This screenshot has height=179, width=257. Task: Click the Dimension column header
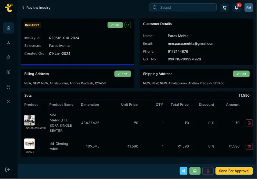[x=90, y=105]
